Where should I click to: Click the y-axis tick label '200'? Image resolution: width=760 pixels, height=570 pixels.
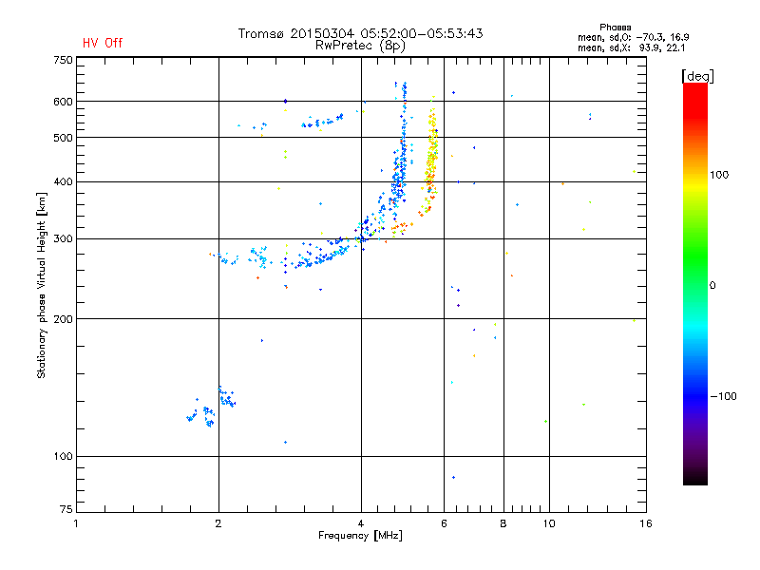point(63,319)
